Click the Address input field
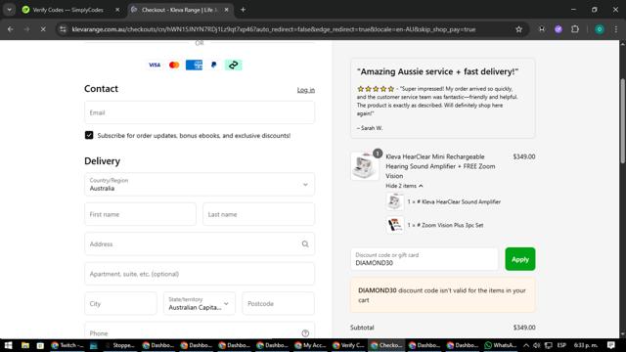Viewport: 626px width, 352px height. pyautogui.click(x=200, y=243)
